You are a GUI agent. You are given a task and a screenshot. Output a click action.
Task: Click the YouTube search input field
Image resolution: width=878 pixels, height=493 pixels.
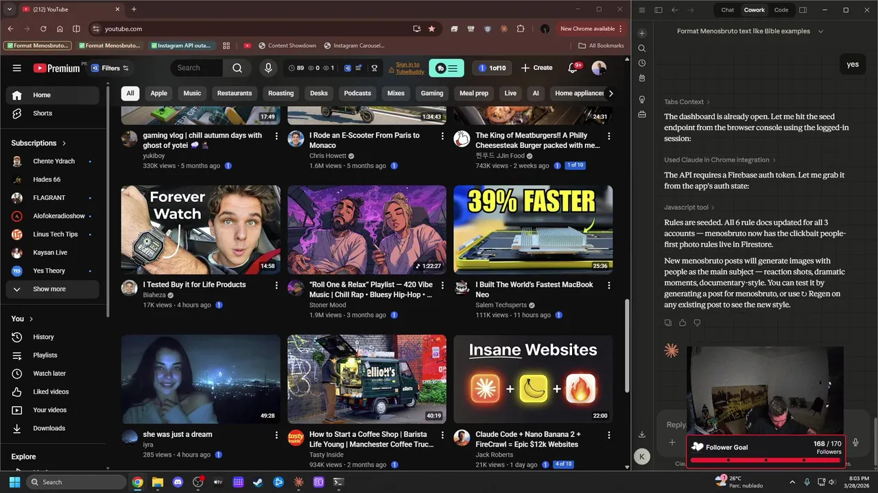click(197, 68)
